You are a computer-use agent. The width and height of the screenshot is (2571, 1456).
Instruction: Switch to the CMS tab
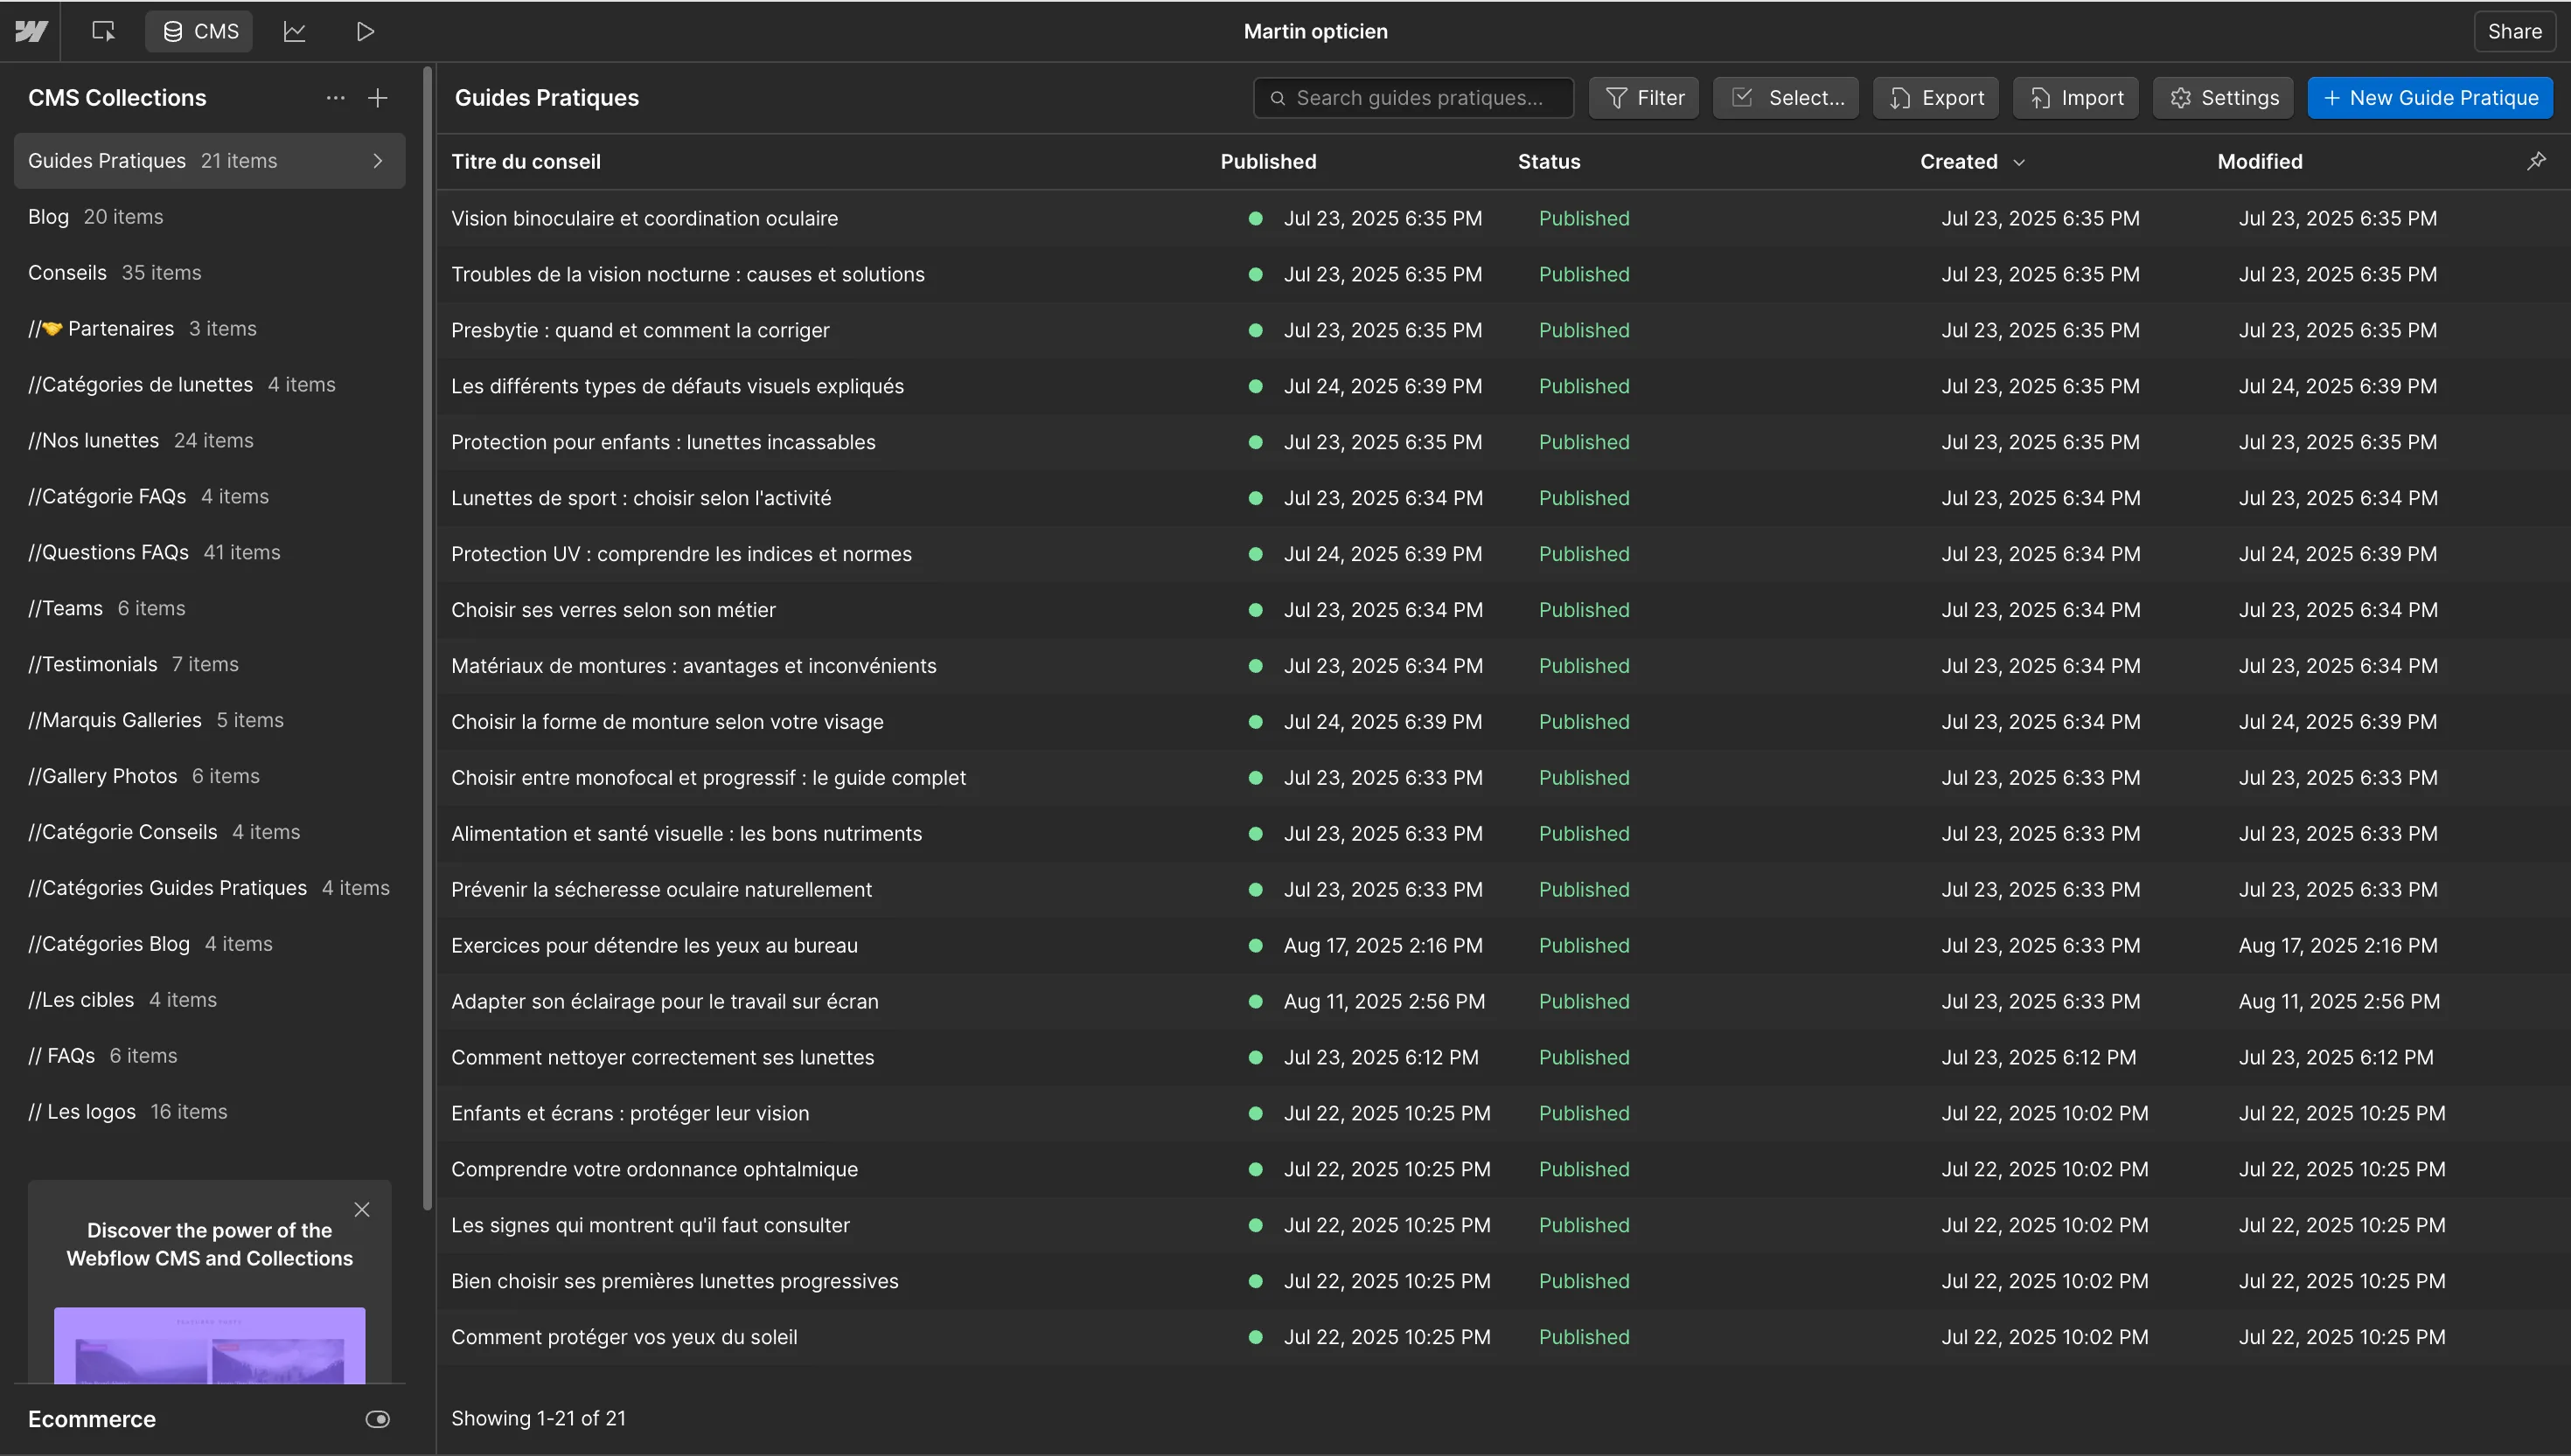pyautogui.click(x=200, y=31)
